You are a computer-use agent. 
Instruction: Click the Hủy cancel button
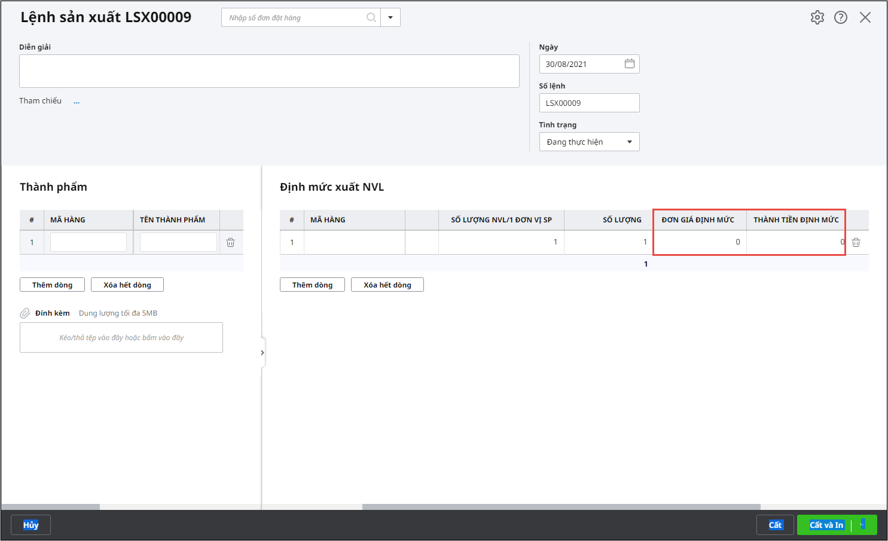coord(30,525)
